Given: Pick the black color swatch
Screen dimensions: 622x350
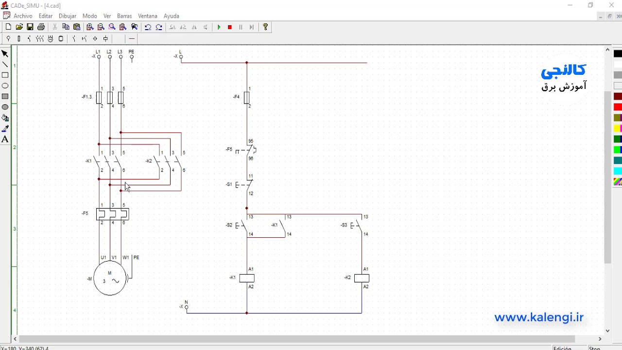Looking at the screenshot, I should tap(618, 54).
